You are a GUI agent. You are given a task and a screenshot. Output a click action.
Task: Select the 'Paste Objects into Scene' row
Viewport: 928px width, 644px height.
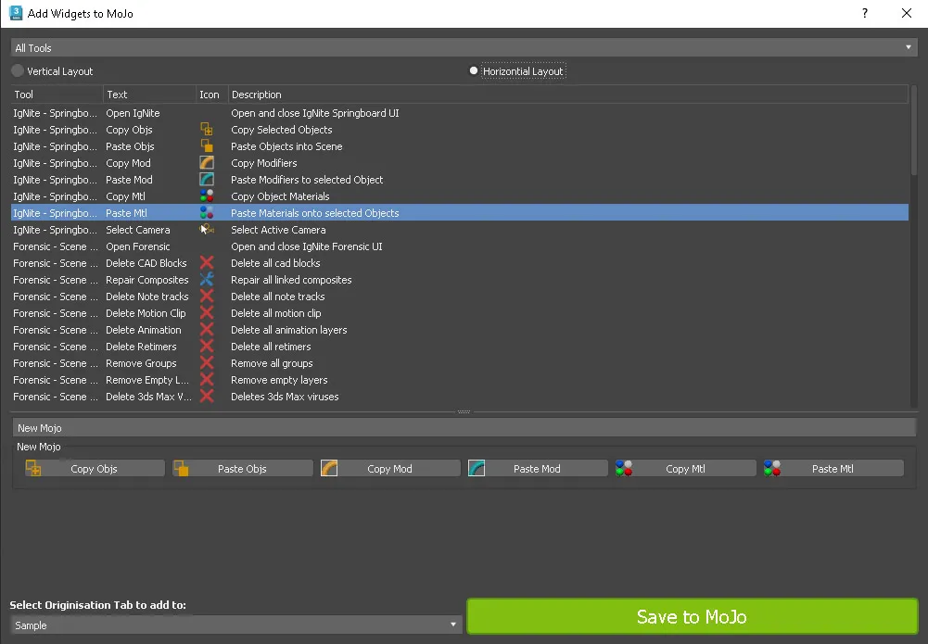pyautogui.click(x=459, y=146)
